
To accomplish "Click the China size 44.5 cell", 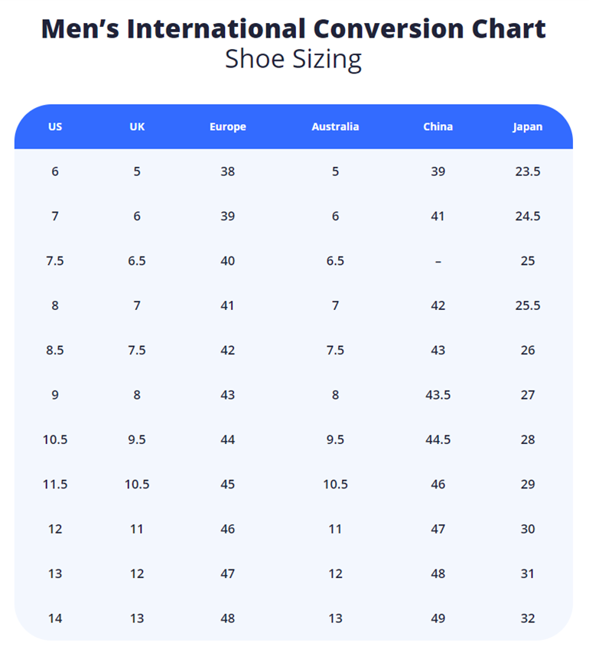I will (438, 439).
